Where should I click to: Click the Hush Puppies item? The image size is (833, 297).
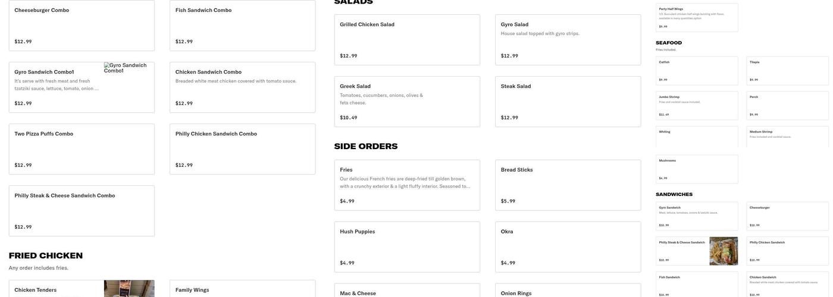click(407, 247)
